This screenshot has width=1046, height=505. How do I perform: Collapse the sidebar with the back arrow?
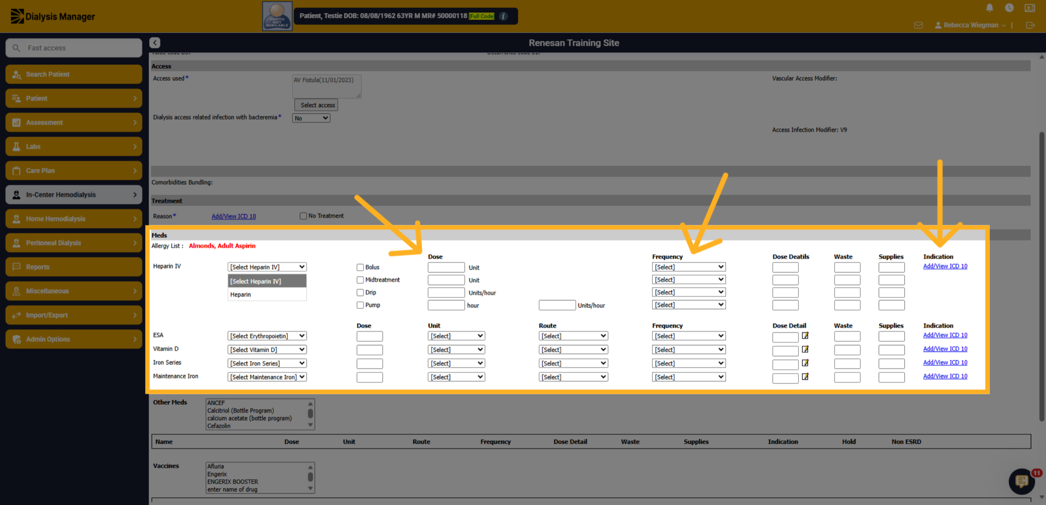(x=155, y=43)
